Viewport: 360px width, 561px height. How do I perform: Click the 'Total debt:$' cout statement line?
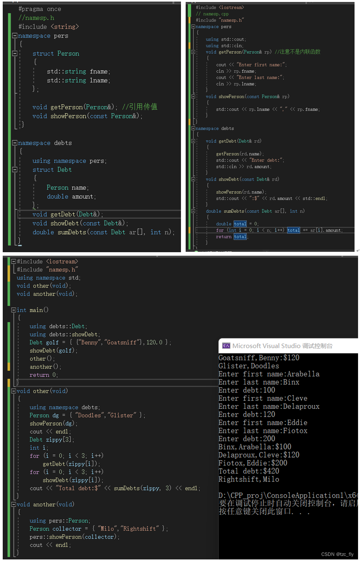(115, 488)
